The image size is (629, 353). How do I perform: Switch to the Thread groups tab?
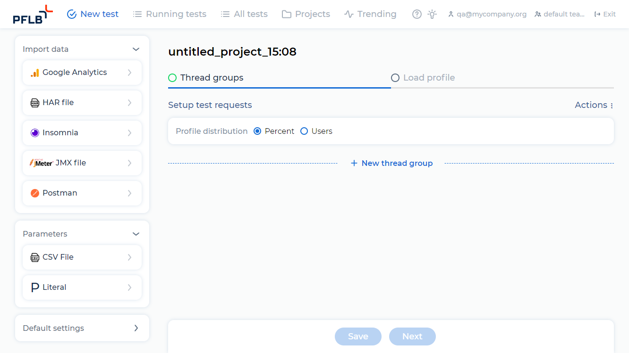point(206,78)
